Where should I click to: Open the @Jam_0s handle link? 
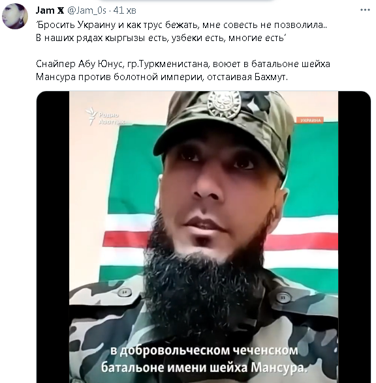[86, 10]
